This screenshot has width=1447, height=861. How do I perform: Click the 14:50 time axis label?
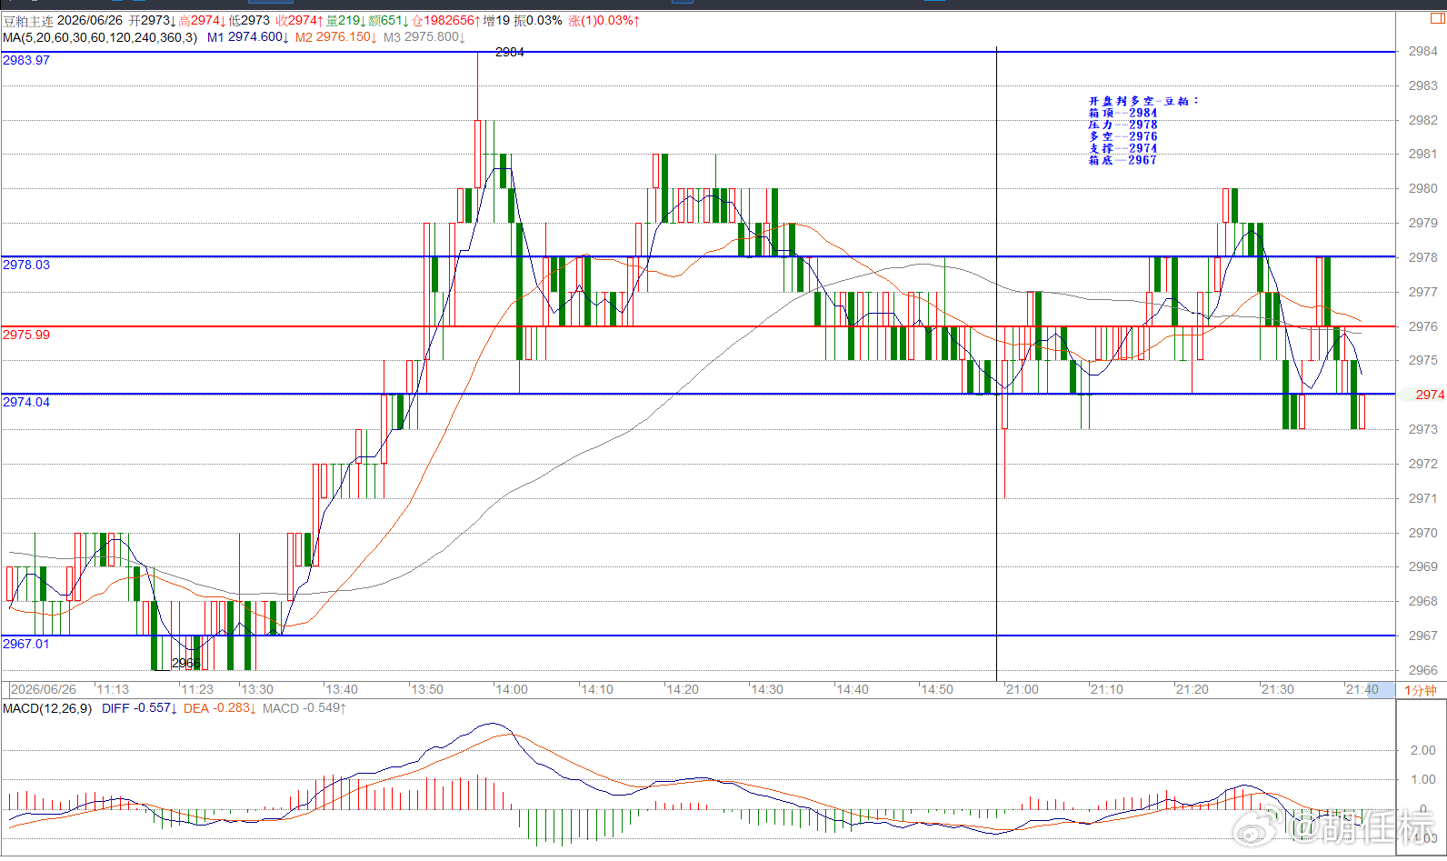click(x=937, y=689)
